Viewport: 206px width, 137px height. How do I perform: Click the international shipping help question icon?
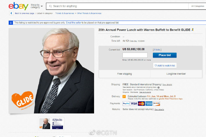pos(159,87)
